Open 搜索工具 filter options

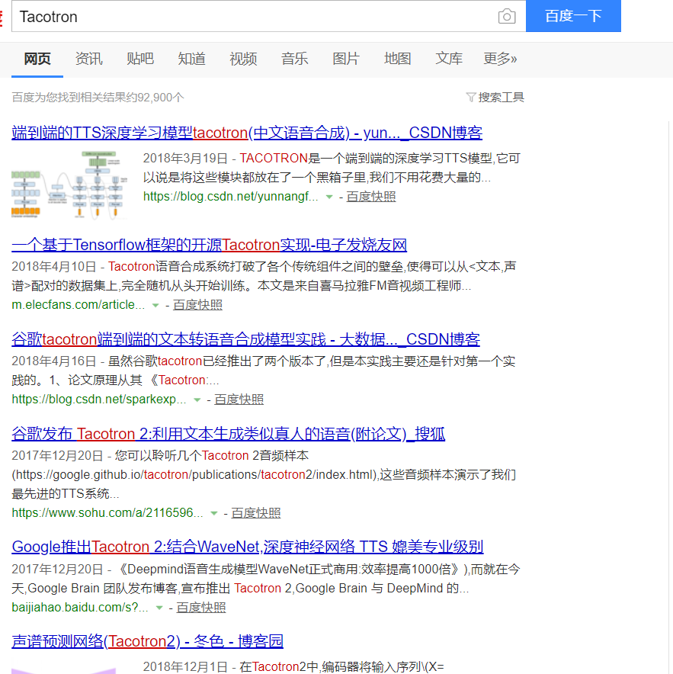(x=501, y=98)
